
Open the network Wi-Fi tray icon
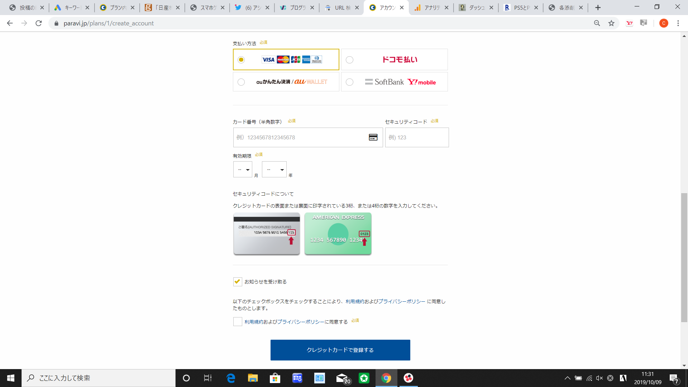pos(589,378)
